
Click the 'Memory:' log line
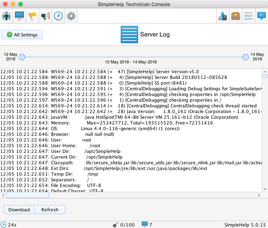click(x=106, y=123)
